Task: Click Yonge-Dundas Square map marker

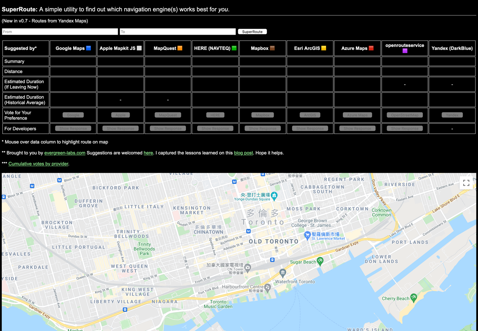Action: point(274,195)
